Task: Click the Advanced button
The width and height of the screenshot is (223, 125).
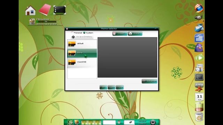Action: click(149, 81)
